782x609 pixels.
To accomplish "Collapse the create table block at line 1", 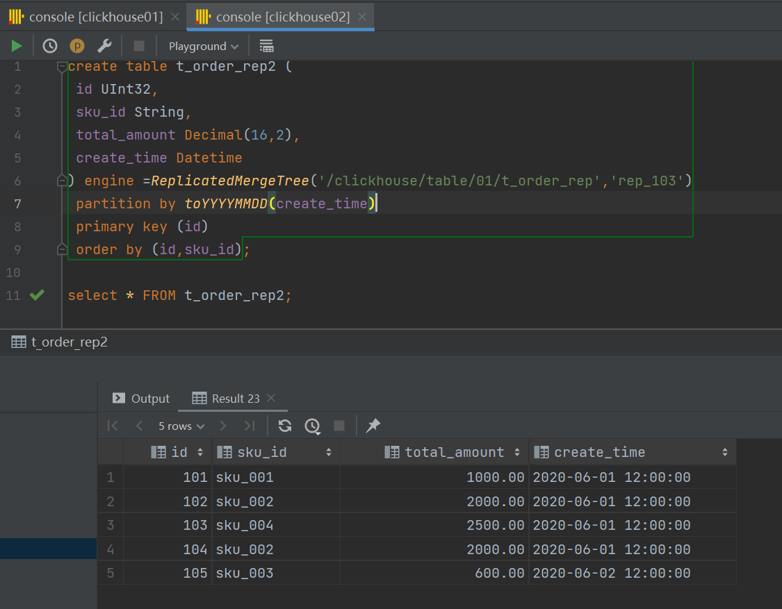I will tap(62, 67).
